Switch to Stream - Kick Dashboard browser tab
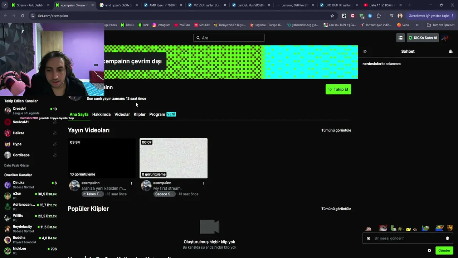This screenshot has height=258, width=458. 30,5
